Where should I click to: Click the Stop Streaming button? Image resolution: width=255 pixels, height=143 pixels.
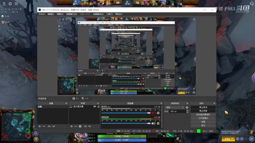[x=203, y=107]
